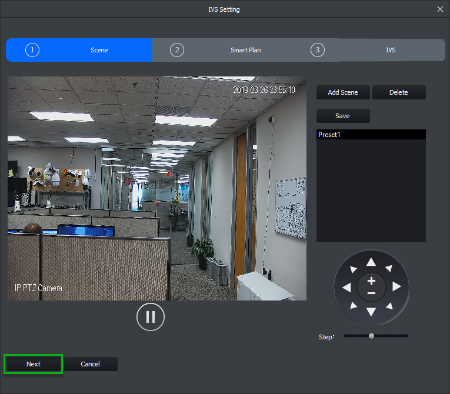Move camera diagonally down-left on PTZ pad
This screenshot has height=394, width=450.
353,305
